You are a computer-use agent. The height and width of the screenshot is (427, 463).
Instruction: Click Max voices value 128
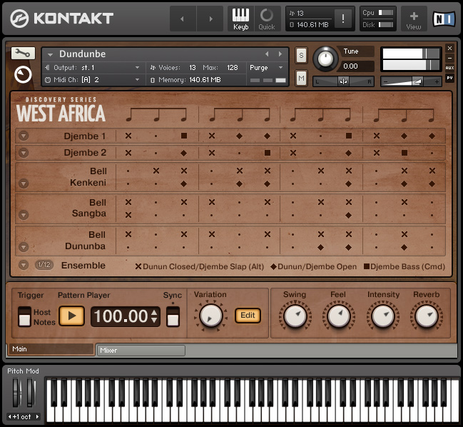233,68
